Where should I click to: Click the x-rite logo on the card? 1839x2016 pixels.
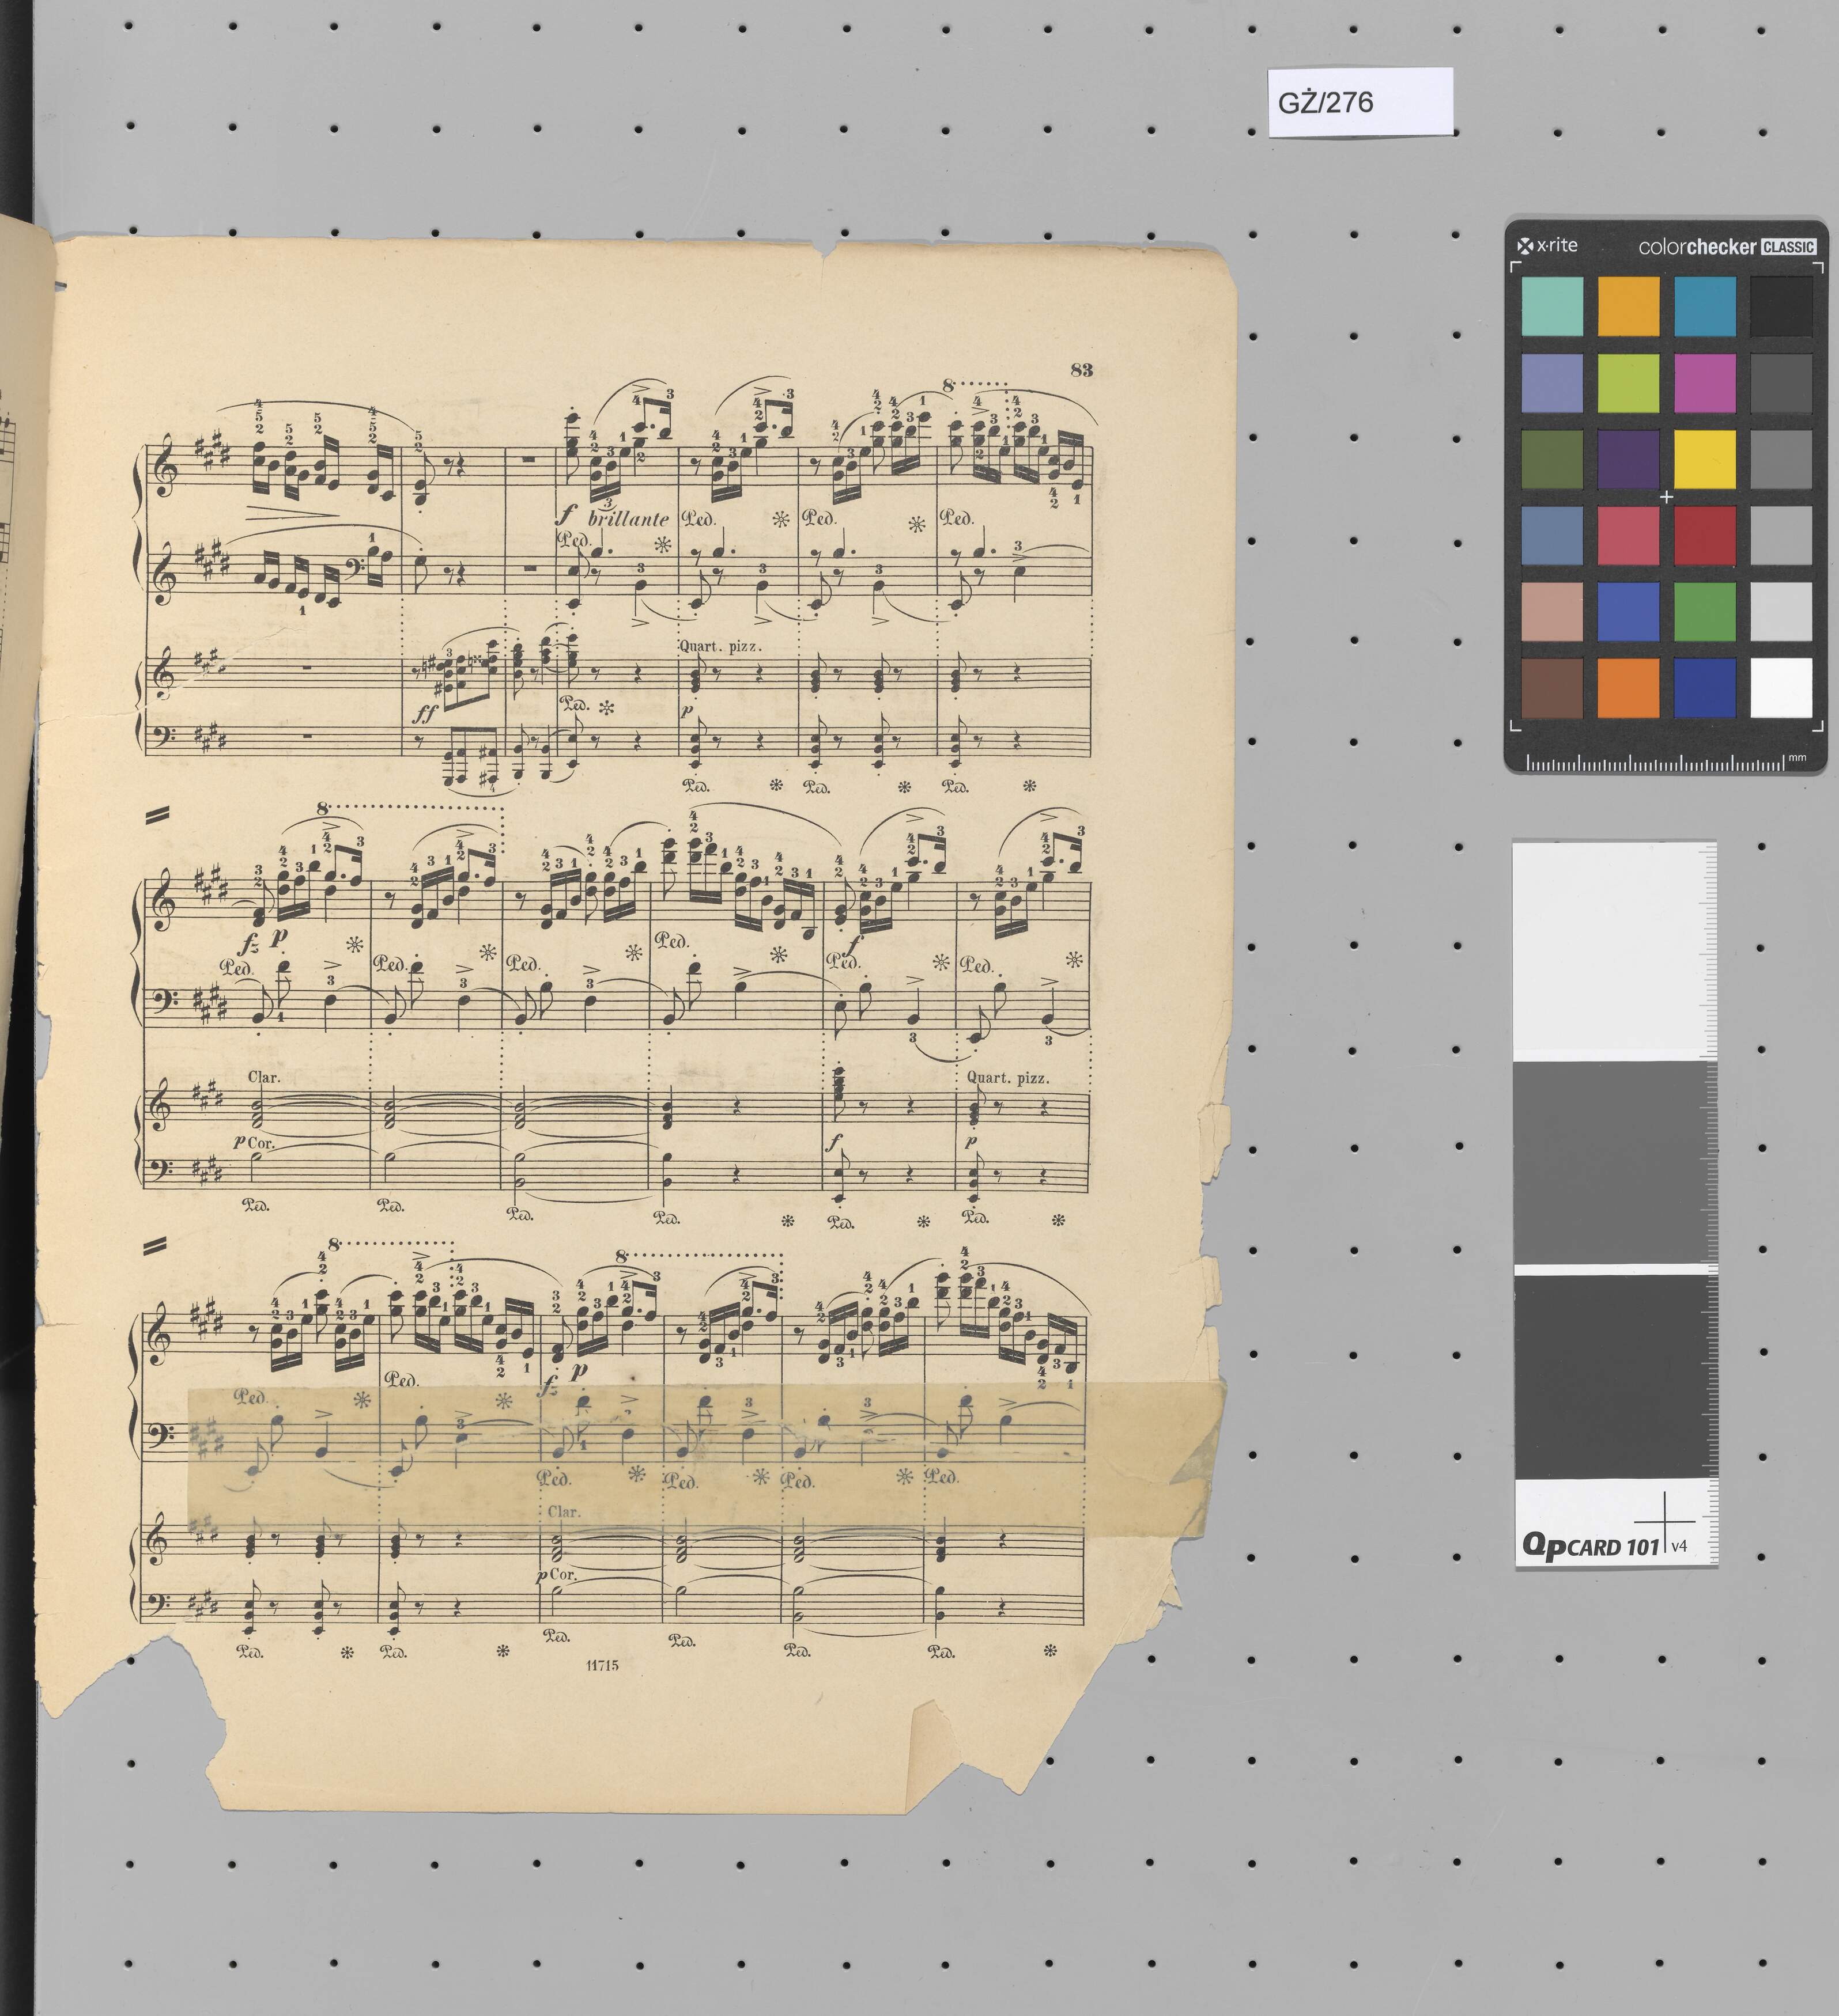(1548, 245)
